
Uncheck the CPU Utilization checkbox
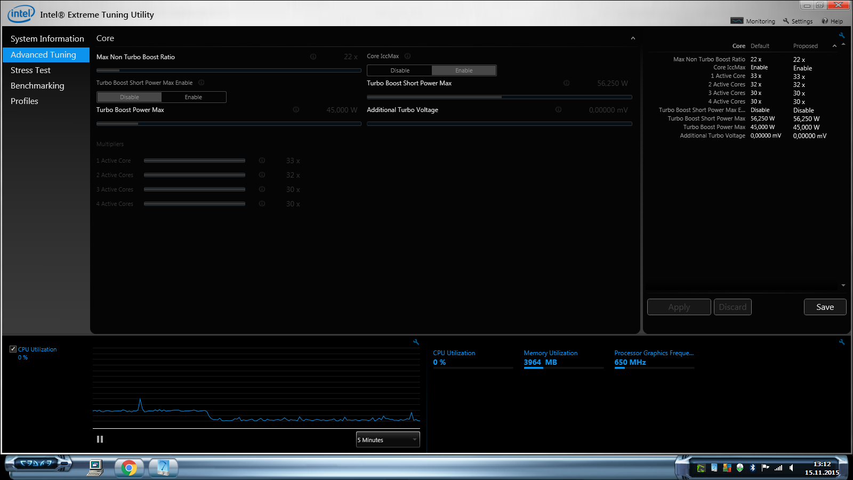point(13,349)
